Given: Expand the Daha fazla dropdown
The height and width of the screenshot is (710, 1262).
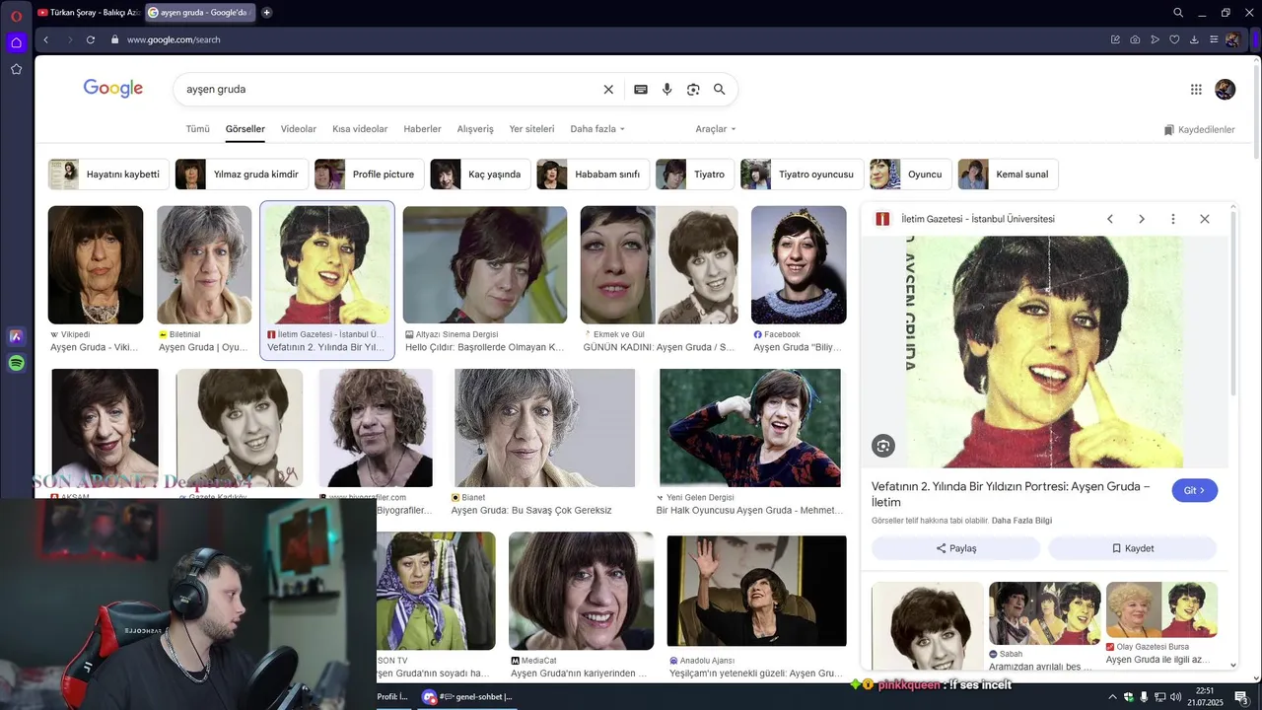Looking at the screenshot, I should click(597, 129).
